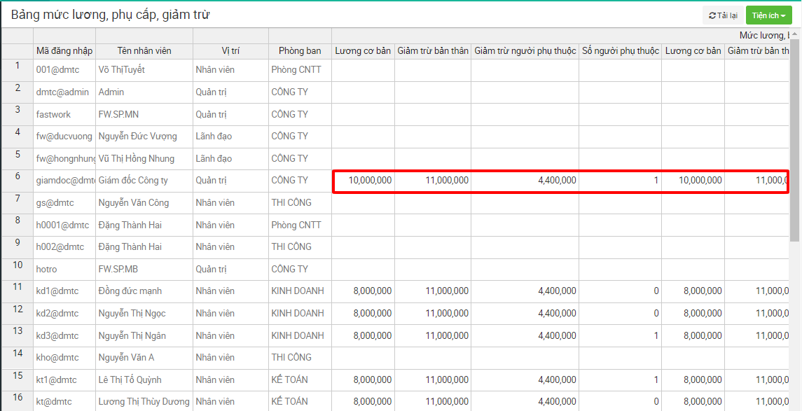Click the Mã đăng nhập column header

64,51
